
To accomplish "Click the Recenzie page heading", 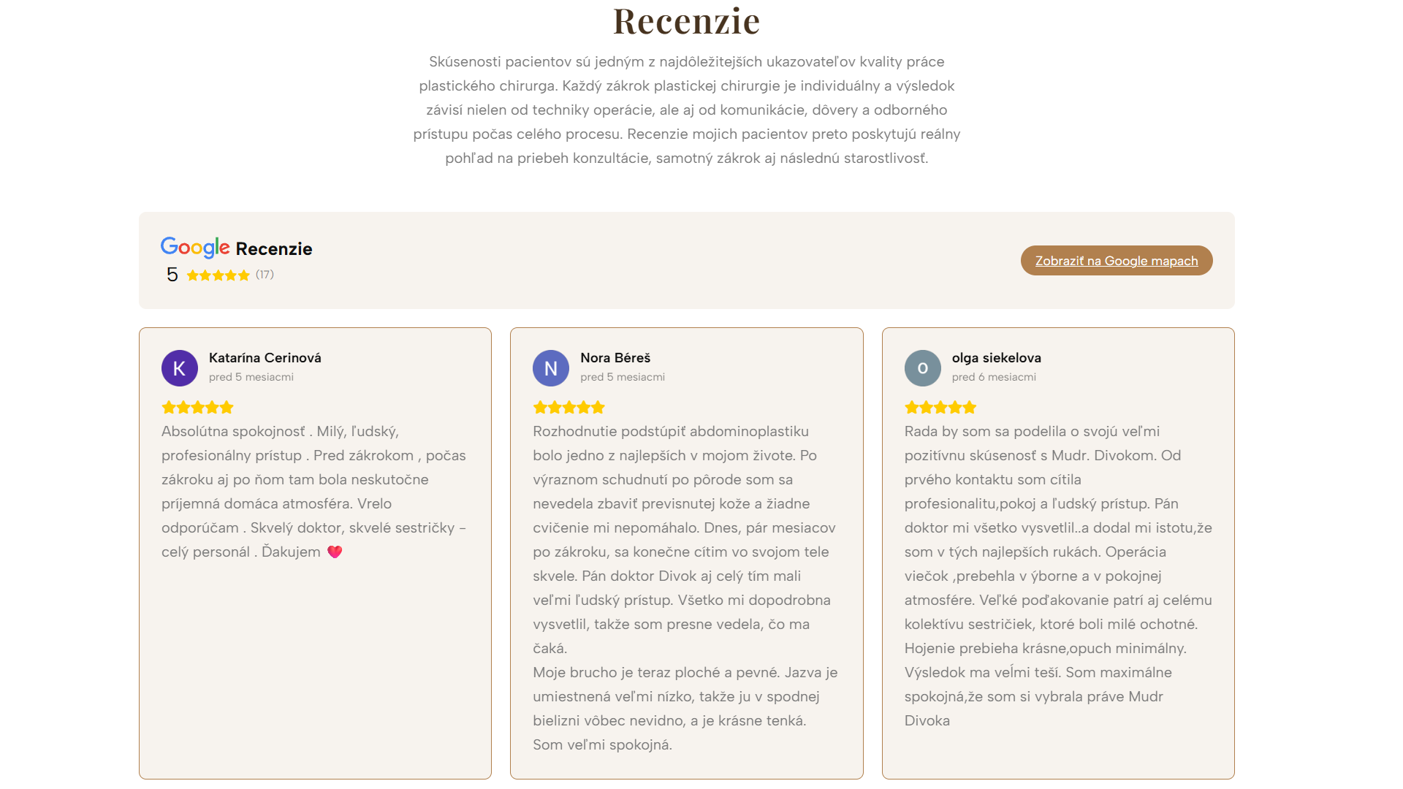I will pos(687,20).
